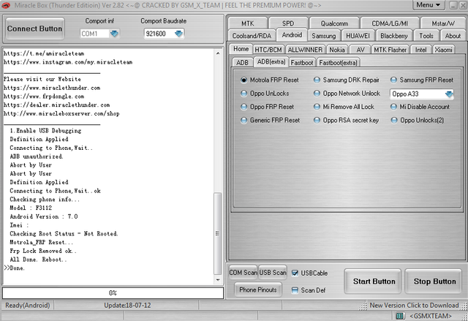Screen dimensions: 468x321
Task: Click New Version Click to Download link
Action: pyautogui.click(x=414, y=305)
